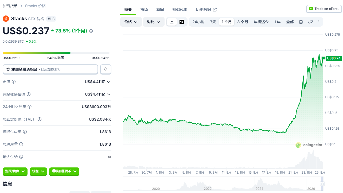Open chart more options menu
Image resolution: width=343 pixels, height=193 pixels.
tap(319, 22)
